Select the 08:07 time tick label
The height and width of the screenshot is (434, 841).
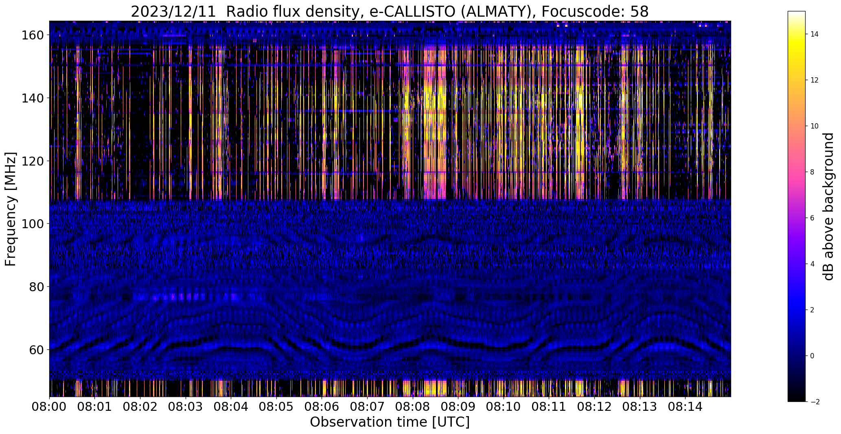tap(367, 406)
